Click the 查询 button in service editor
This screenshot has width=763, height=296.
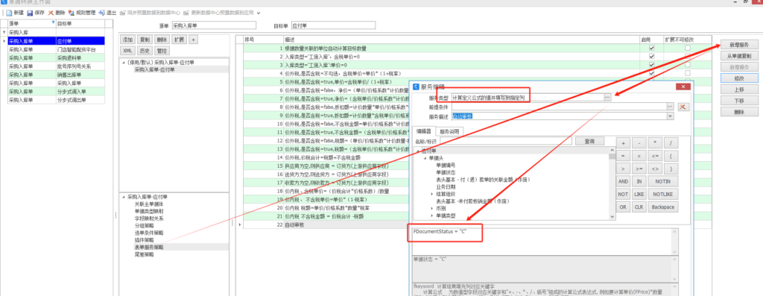tap(590, 141)
